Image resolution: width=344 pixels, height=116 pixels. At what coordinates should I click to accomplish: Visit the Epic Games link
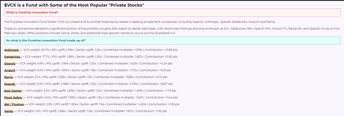point(13,91)
